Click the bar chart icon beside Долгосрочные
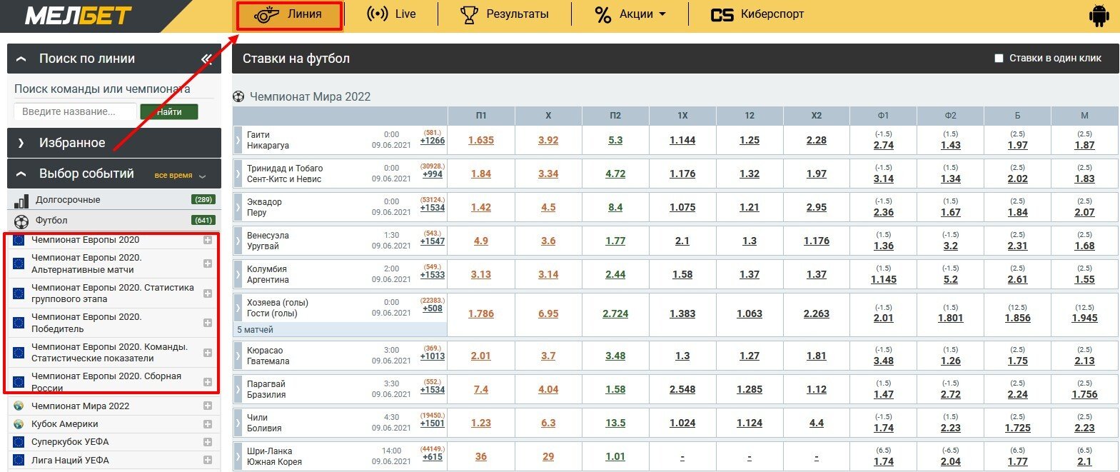Image resolution: width=1120 pixels, height=472 pixels. (x=21, y=201)
